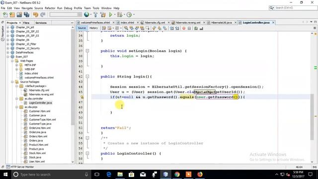Toggle Rectangular Selection mode
Screen dimensions: 318x179
point(148,28)
